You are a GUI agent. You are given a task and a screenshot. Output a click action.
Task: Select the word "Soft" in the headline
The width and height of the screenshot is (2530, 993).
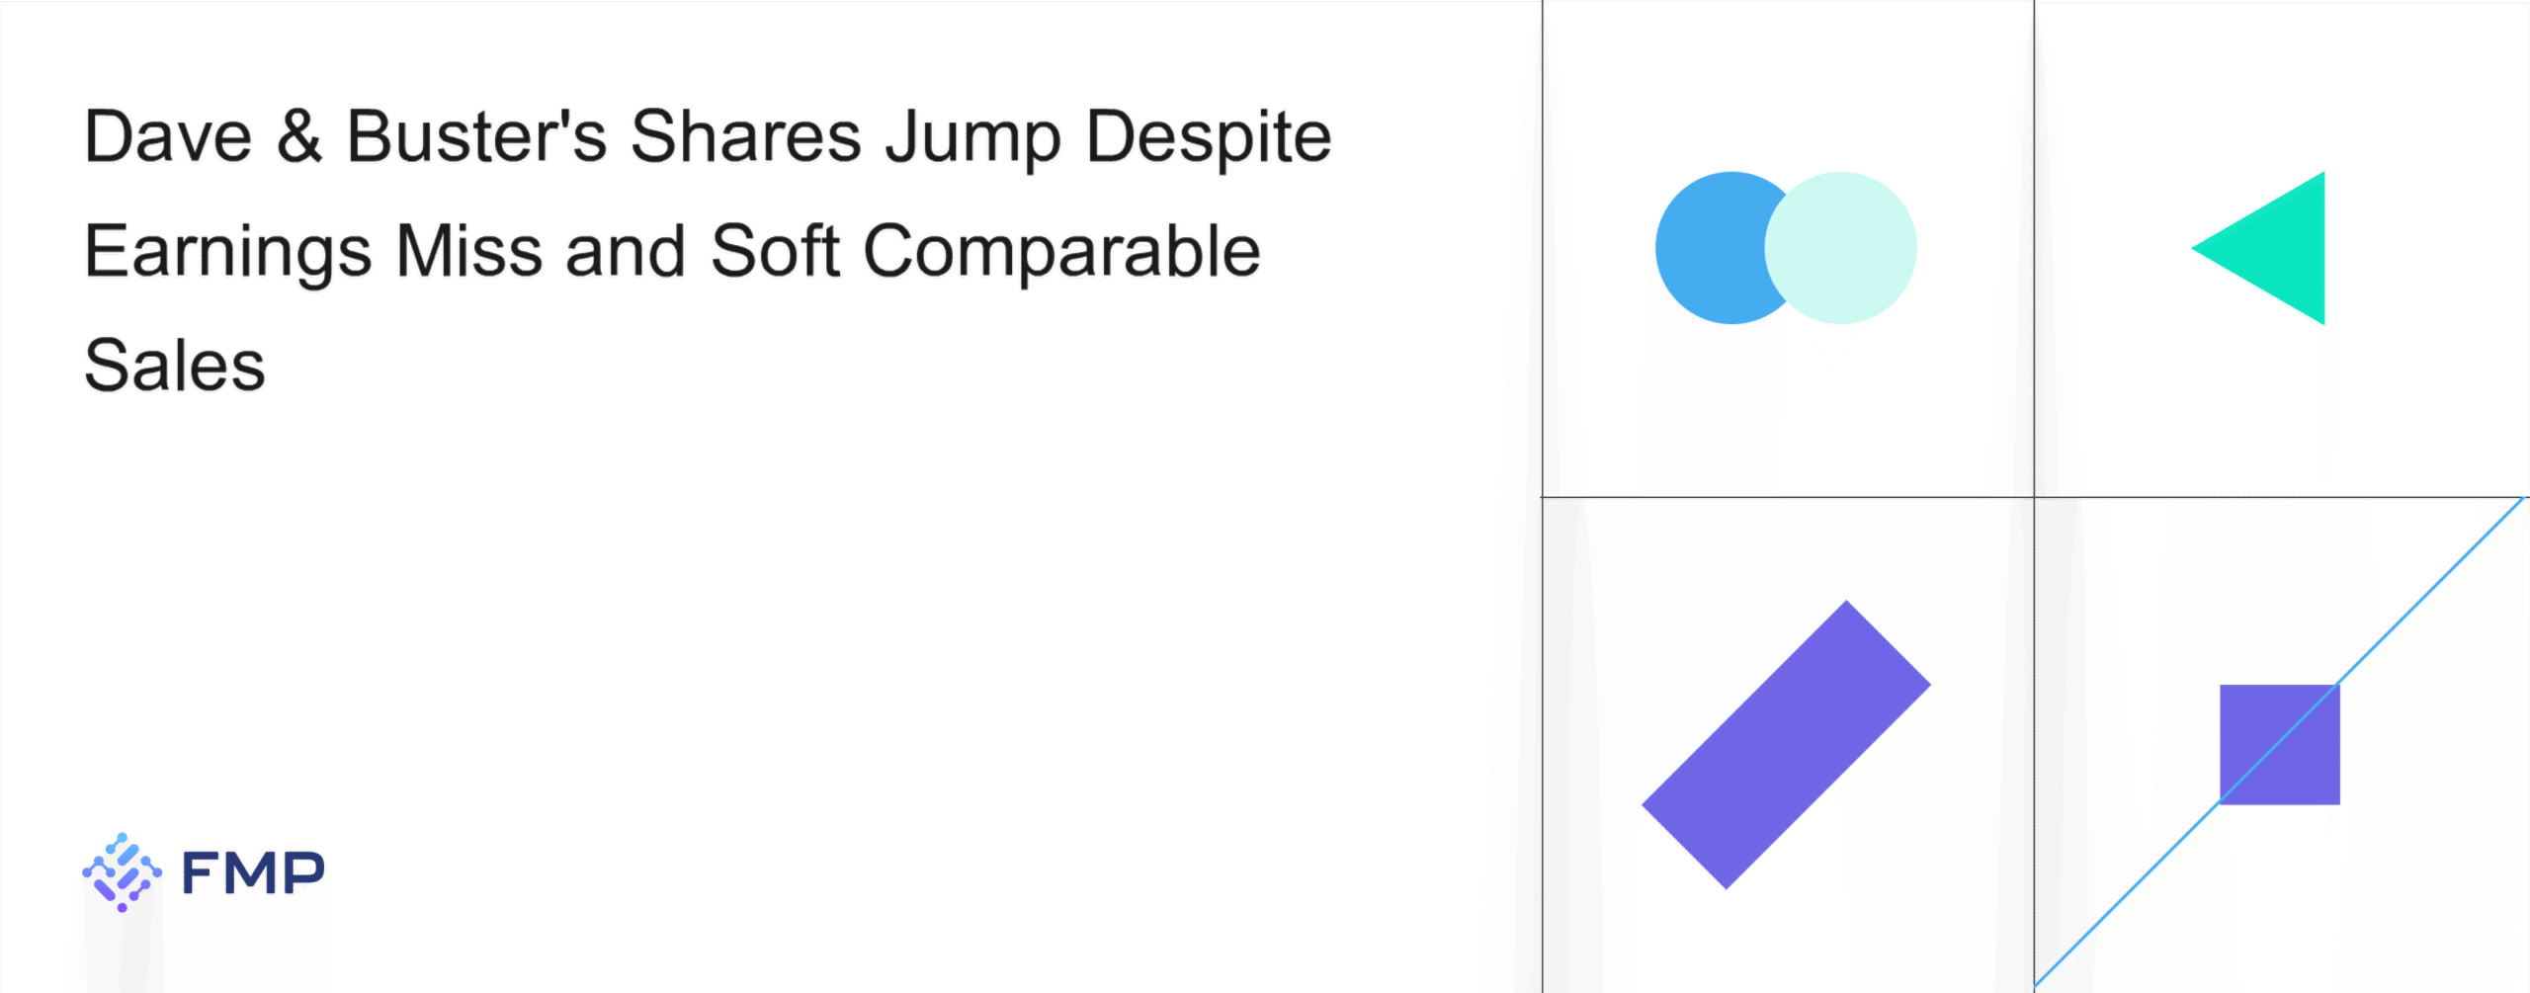776,251
